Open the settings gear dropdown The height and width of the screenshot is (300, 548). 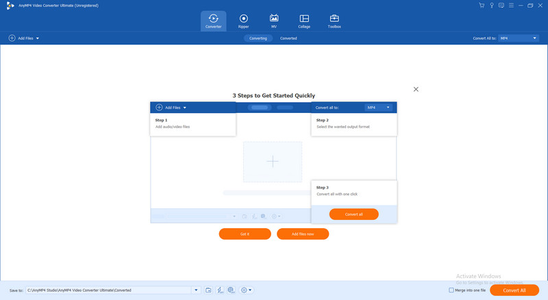click(x=246, y=290)
